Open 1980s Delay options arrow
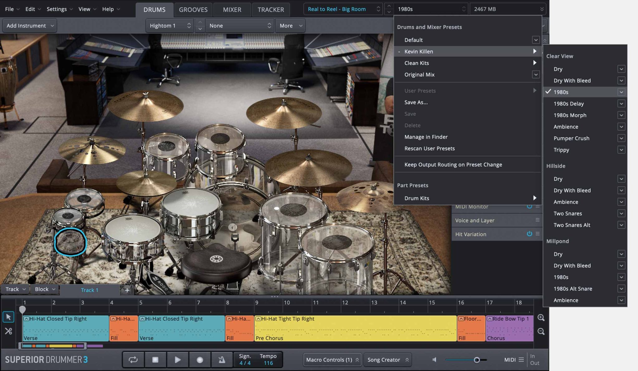Screen dimensions: 638x371 coord(621,104)
